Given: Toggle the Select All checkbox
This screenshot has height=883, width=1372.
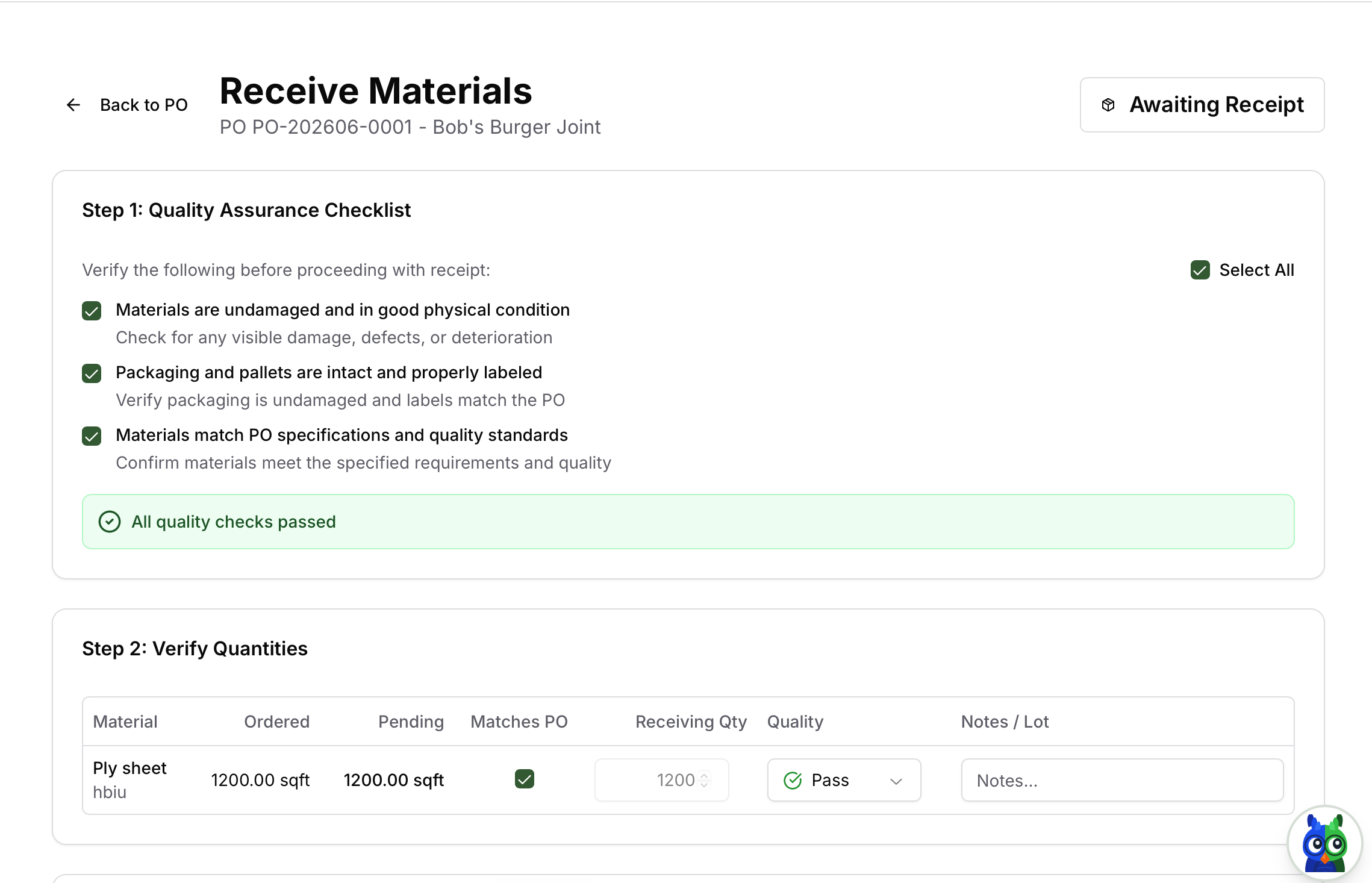Looking at the screenshot, I should tap(1200, 270).
